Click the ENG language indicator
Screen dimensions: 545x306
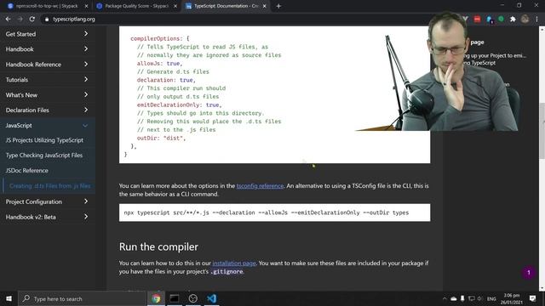click(491, 298)
